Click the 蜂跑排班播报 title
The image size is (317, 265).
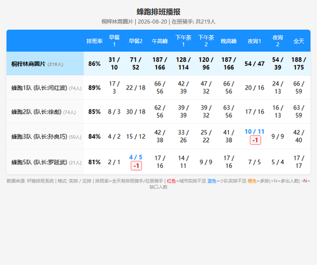click(158, 12)
